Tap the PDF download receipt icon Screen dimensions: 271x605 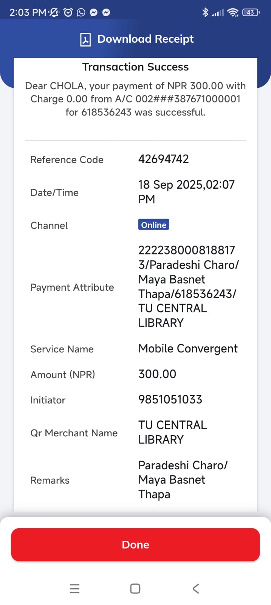pyautogui.click(x=85, y=39)
